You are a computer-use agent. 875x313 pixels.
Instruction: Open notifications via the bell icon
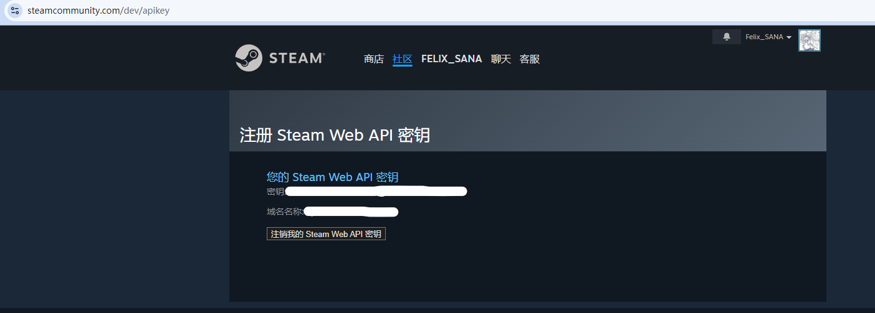click(727, 37)
